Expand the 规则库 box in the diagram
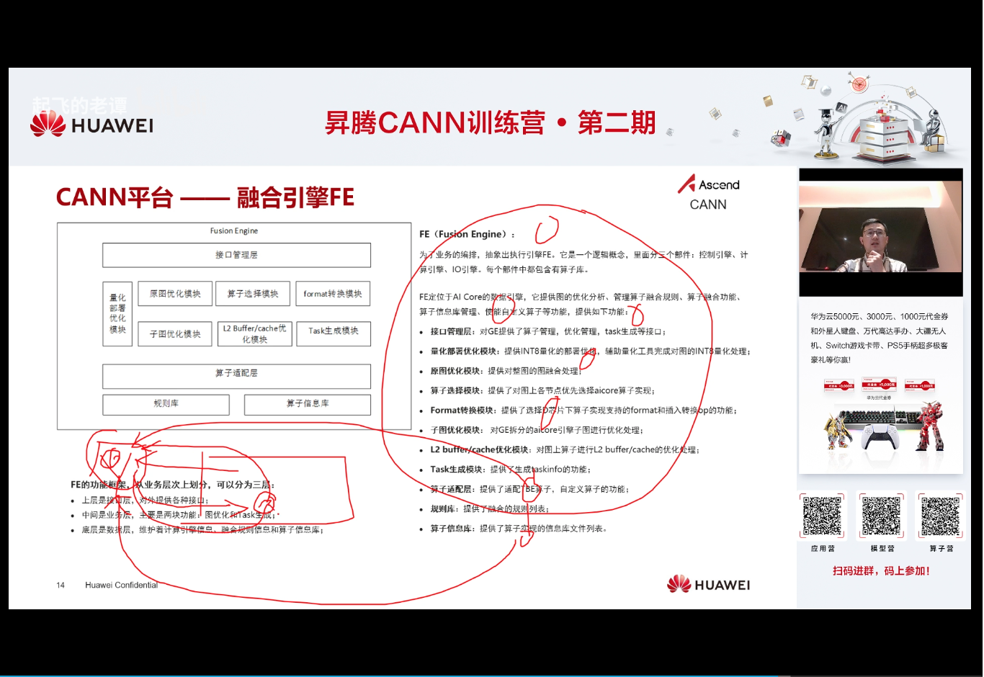Viewport: 984px width, 677px height. pyautogui.click(x=166, y=404)
